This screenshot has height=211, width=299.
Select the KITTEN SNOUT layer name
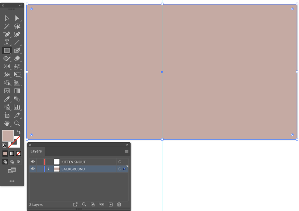click(74, 162)
